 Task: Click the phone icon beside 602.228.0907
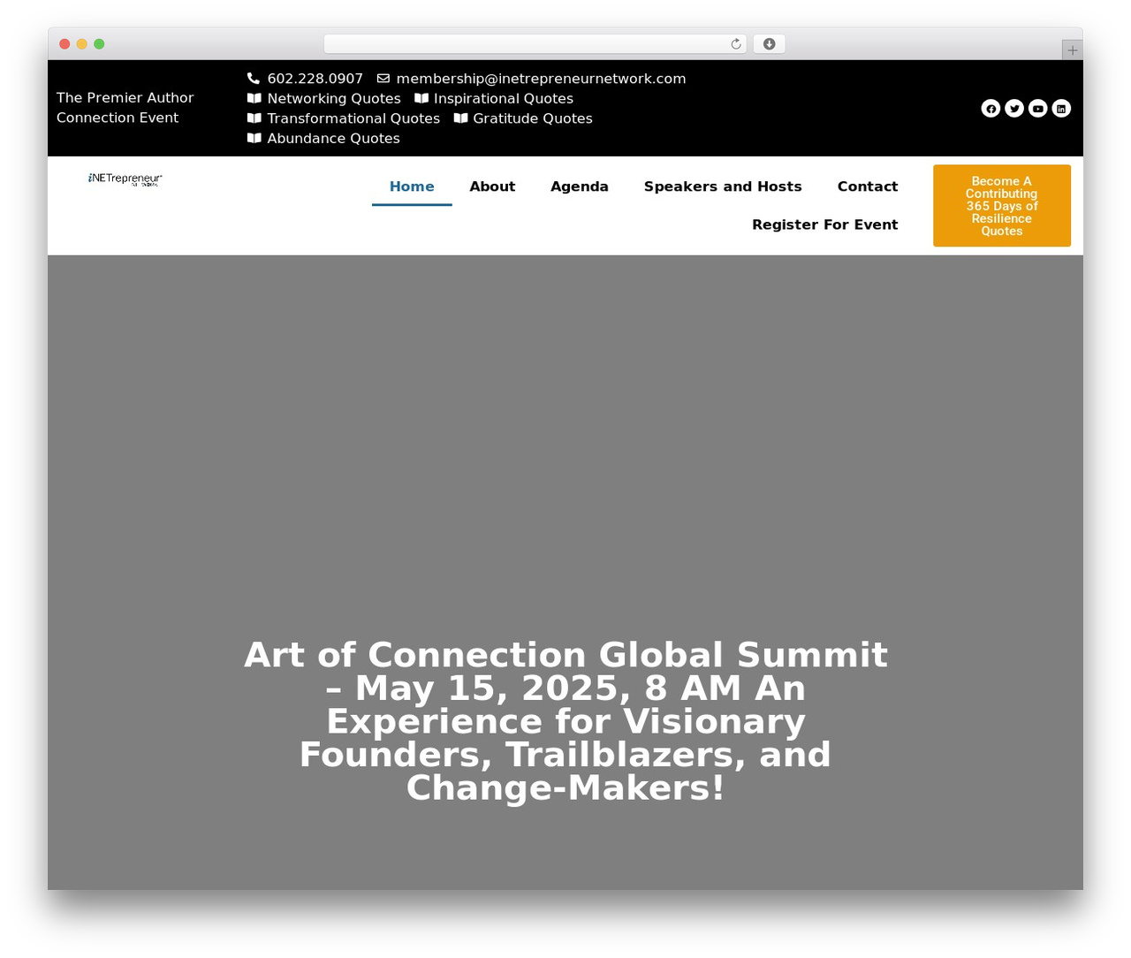click(x=254, y=79)
